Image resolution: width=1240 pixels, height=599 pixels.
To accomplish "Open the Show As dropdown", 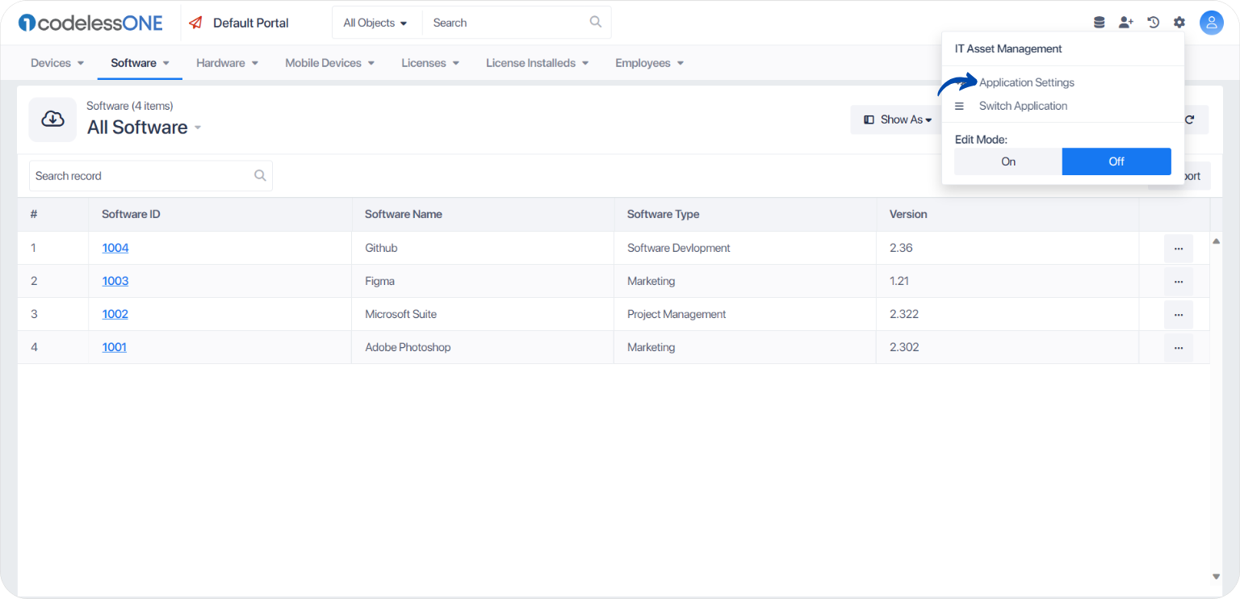I will click(897, 119).
